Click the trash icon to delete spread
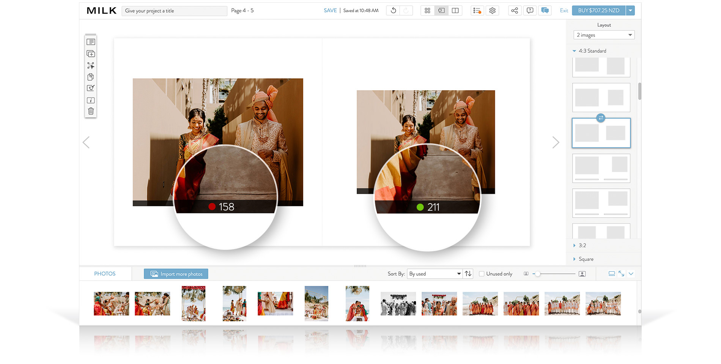The height and width of the screenshot is (364, 721). [91, 111]
